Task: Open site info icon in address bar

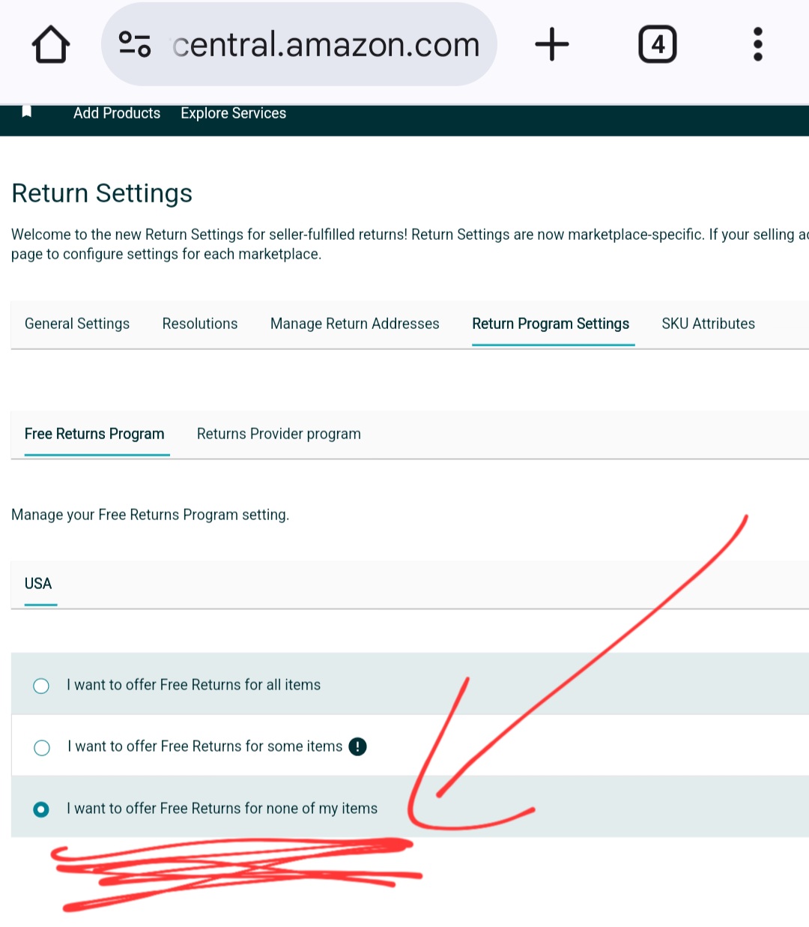Action: pos(135,44)
